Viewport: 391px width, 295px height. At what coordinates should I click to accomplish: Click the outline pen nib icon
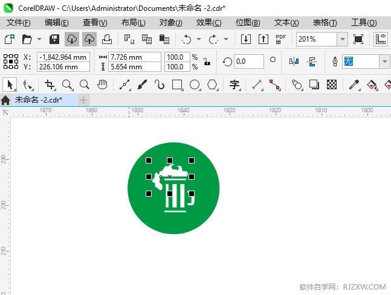pos(335,62)
